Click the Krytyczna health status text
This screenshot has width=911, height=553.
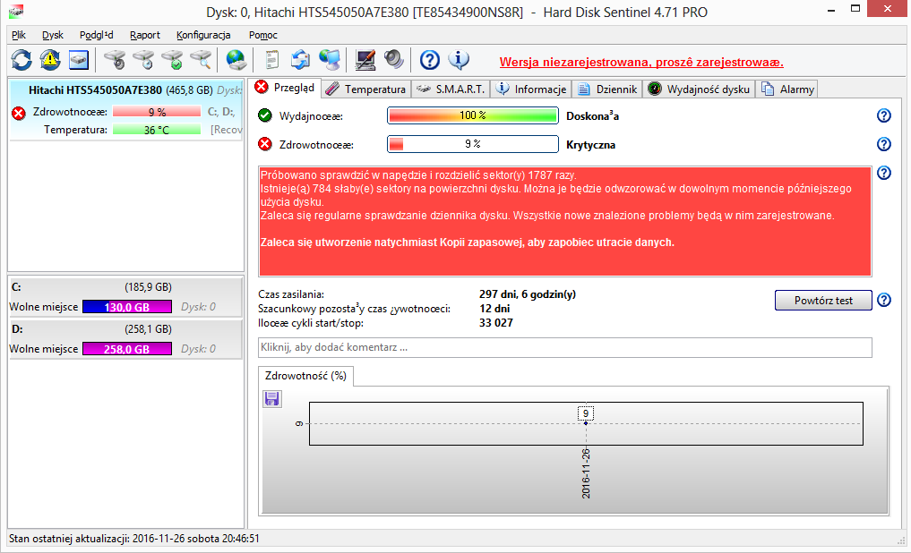(x=591, y=145)
